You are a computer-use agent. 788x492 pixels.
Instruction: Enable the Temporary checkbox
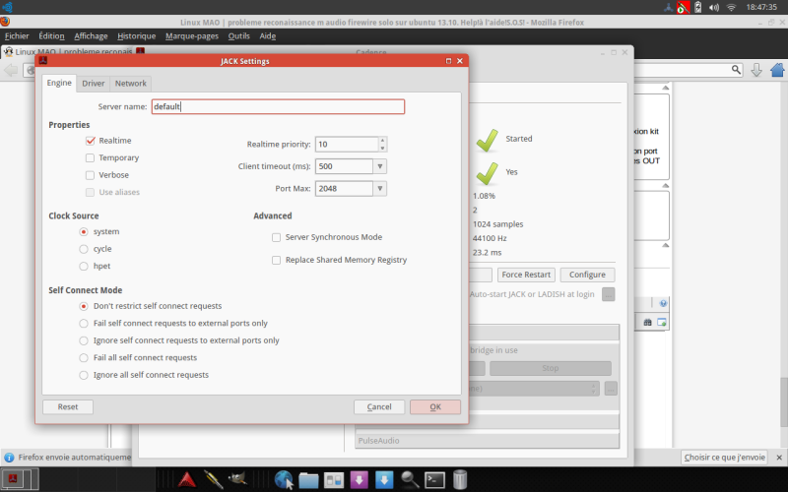click(90, 157)
